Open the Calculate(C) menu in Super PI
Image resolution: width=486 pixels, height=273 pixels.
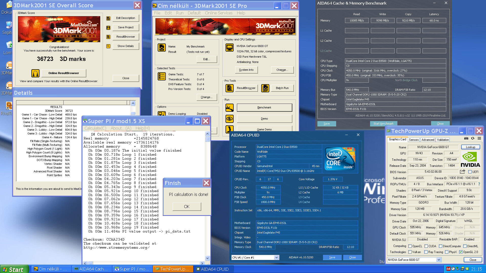click(x=95, y=128)
